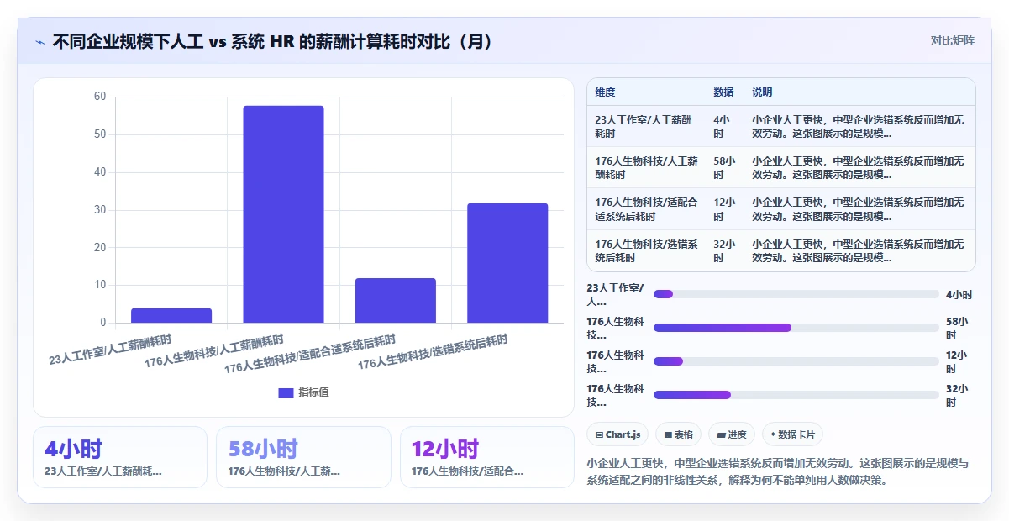This screenshot has height=521, width=1009.
Task: Click the 4小时 value in the table
Action: click(x=723, y=126)
